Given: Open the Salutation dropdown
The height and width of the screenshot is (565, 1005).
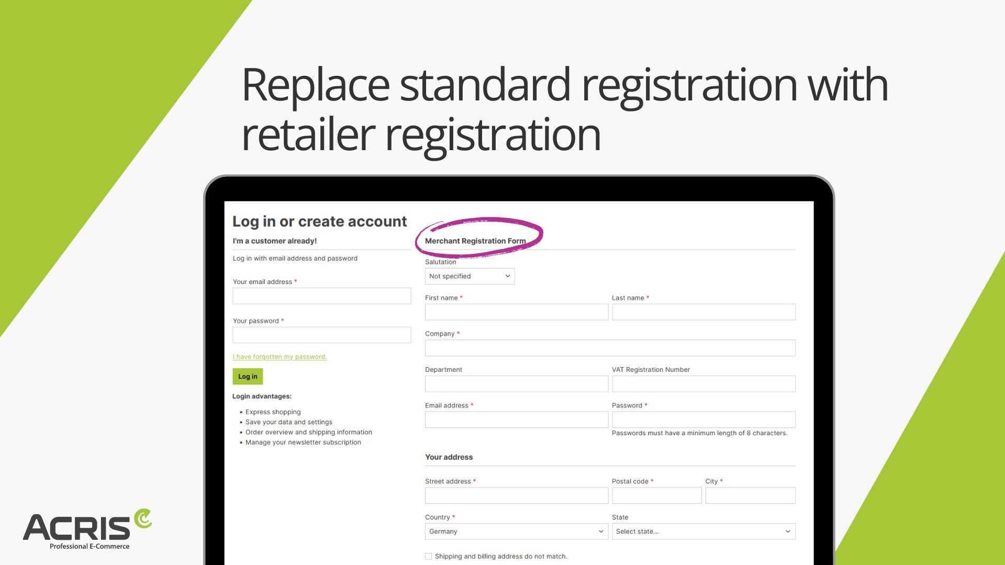Looking at the screenshot, I should point(470,276).
